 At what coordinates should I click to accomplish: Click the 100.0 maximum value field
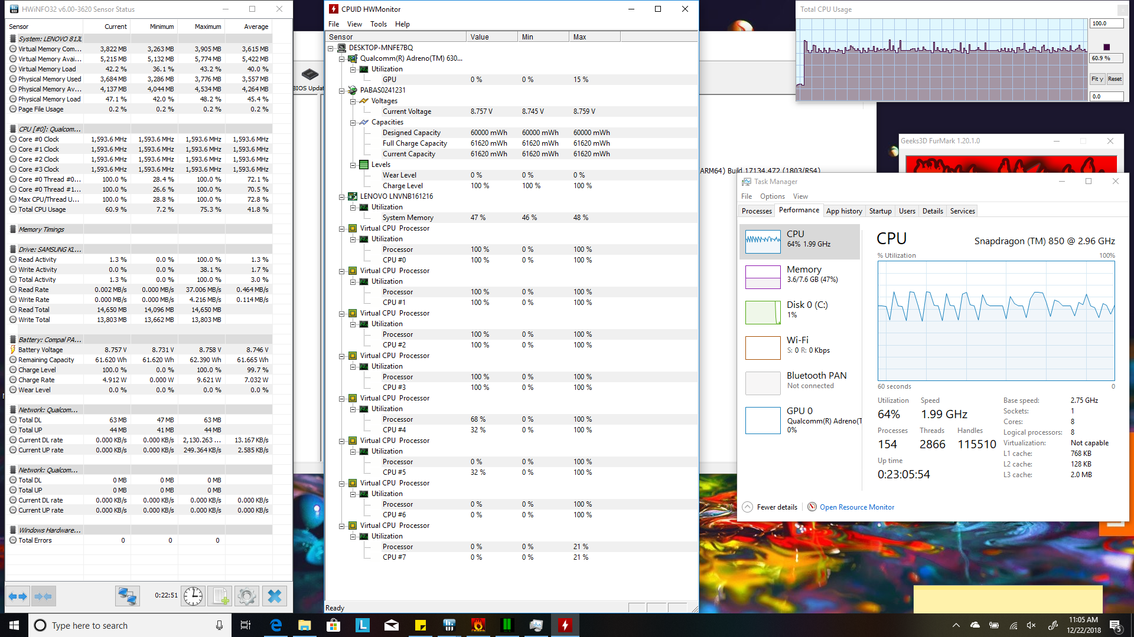[x=1105, y=24]
